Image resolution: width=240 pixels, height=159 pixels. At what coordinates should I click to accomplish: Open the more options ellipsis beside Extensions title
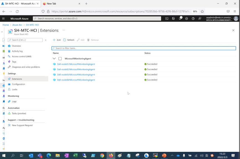64,30
